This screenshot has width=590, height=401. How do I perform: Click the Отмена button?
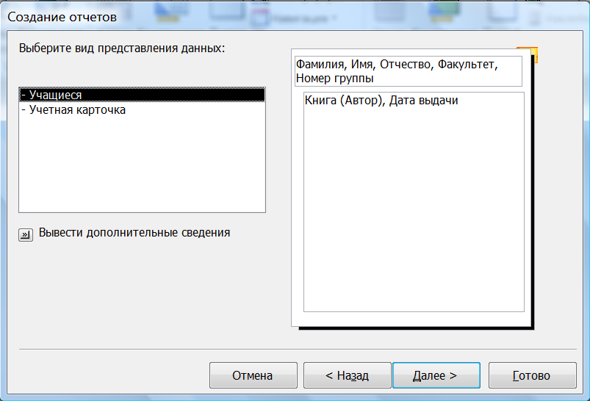[253, 375]
